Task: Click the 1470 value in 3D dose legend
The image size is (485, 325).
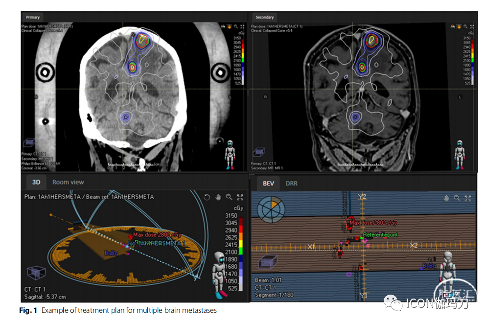Action: (231, 274)
